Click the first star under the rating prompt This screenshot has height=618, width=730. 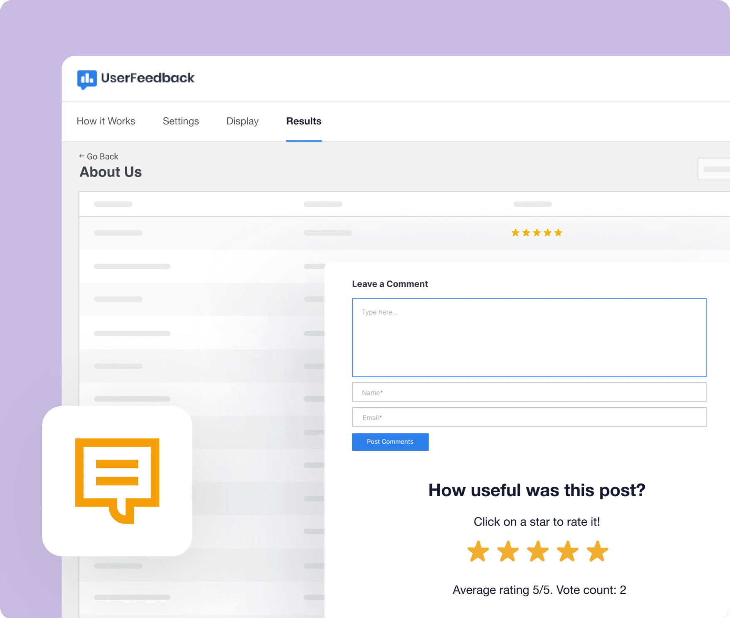pyautogui.click(x=478, y=551)
